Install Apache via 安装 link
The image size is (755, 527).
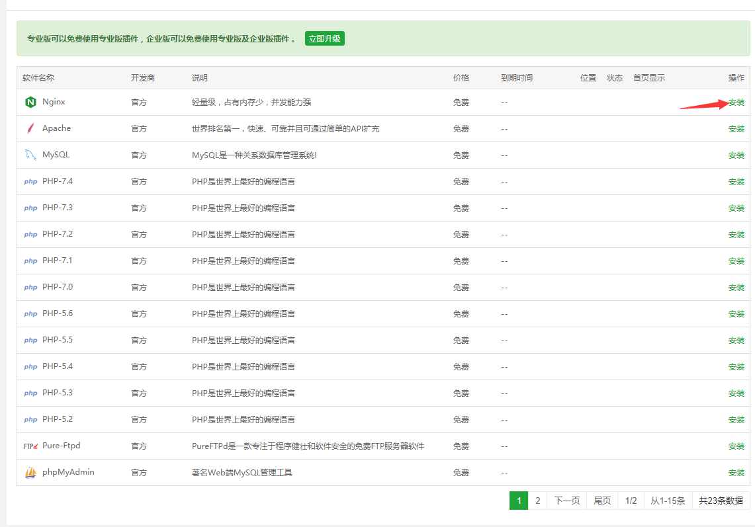click(736, 129)
